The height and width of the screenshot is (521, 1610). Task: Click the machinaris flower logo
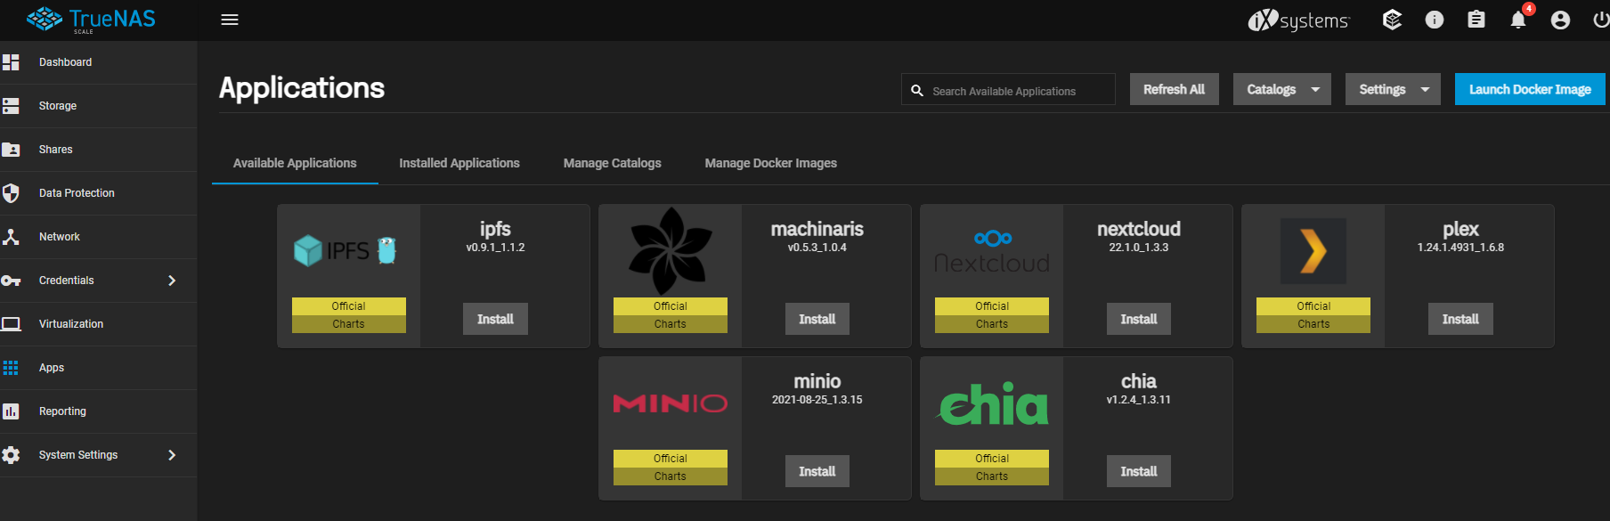coord(671,251)
